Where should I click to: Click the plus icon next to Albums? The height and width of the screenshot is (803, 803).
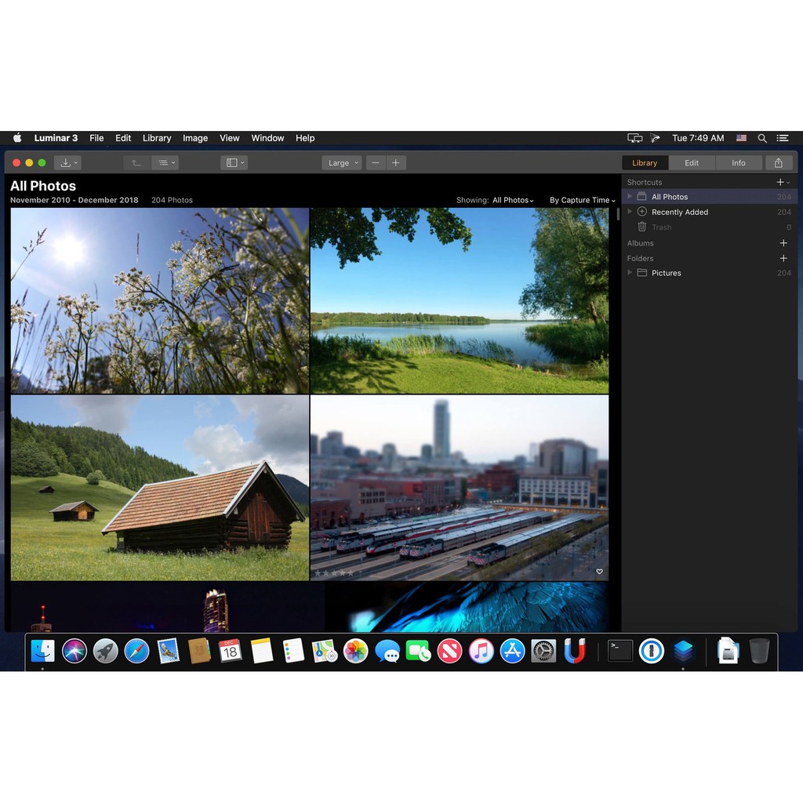783,243
